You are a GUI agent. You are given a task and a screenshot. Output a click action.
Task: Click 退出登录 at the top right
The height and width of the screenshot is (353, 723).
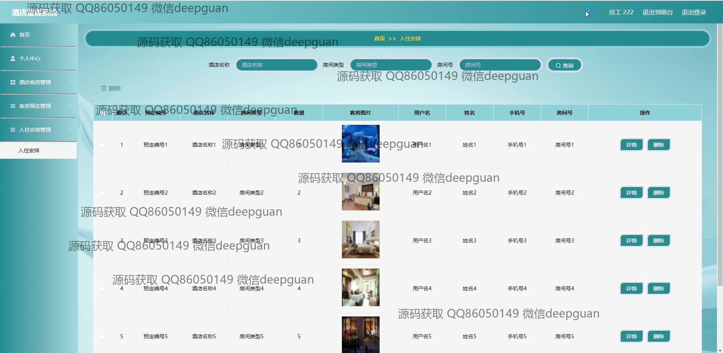694,12
